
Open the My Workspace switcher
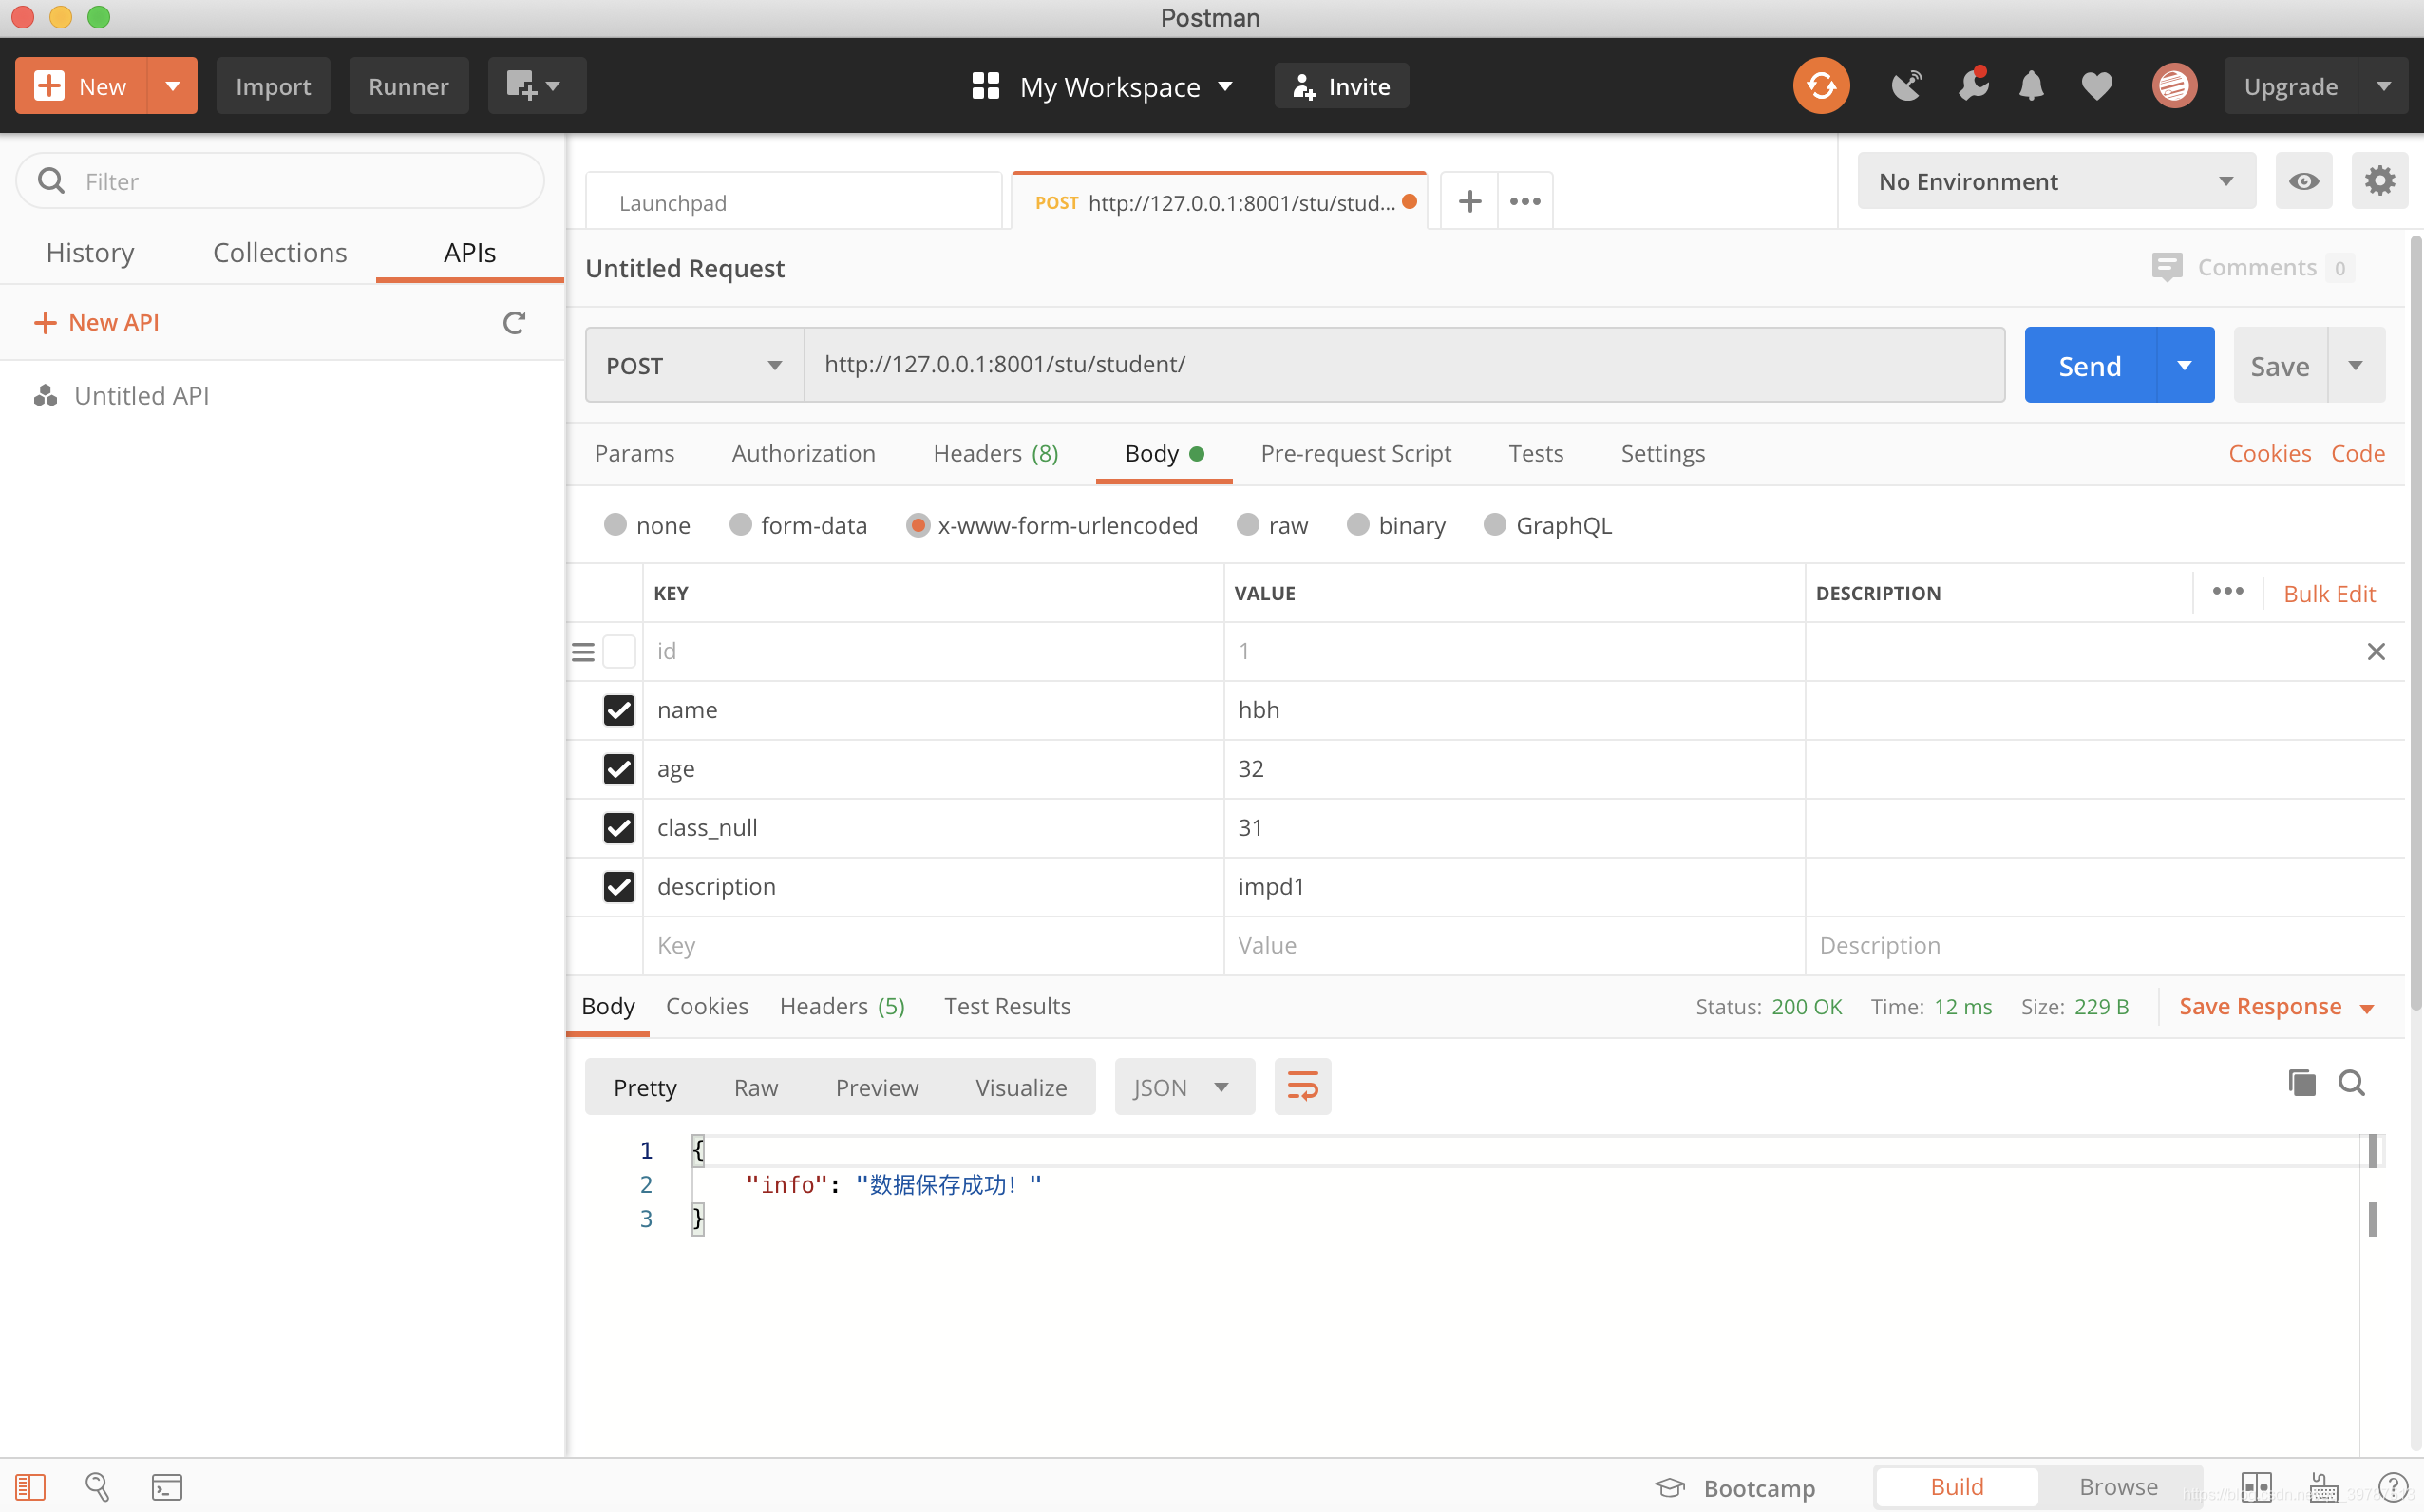1103,86
